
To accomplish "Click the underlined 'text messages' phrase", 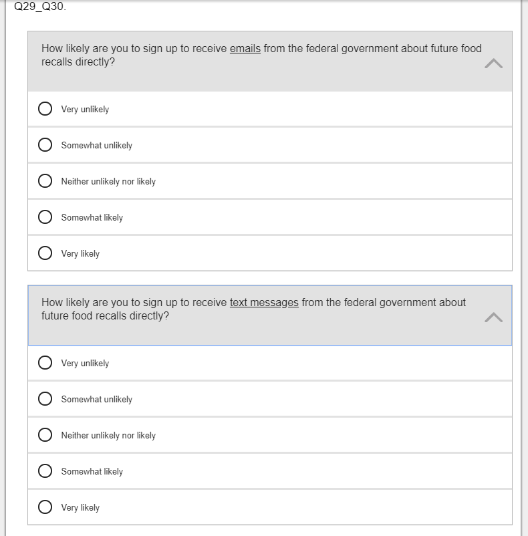I will (264, 303).
